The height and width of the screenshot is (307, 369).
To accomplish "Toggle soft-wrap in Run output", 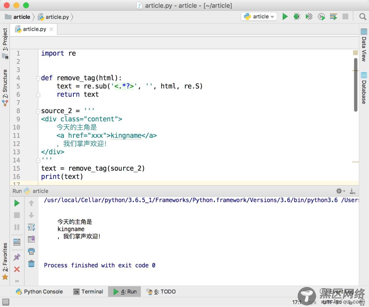I will click(31, 227).
